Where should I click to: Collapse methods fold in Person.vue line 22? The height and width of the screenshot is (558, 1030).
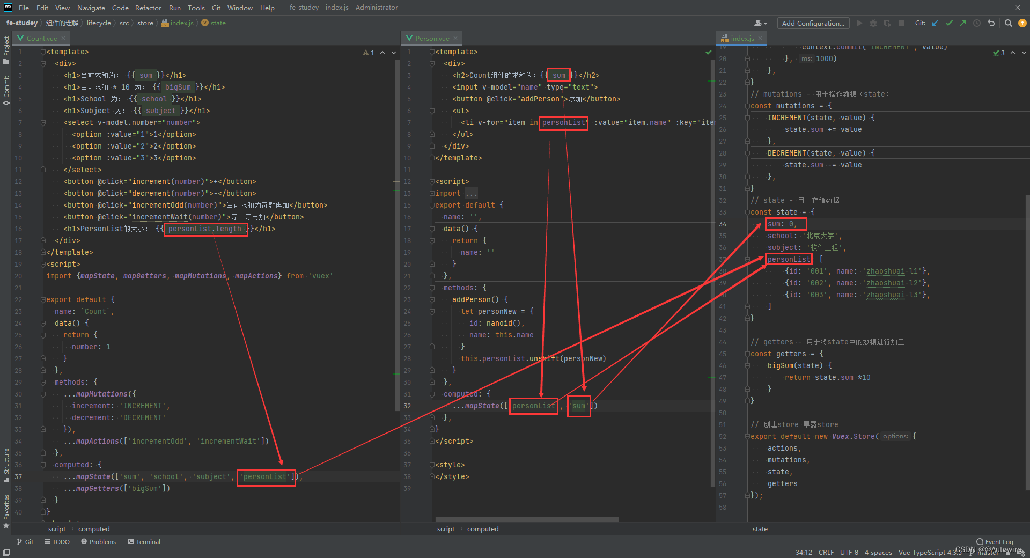click(x=432, y=288)
